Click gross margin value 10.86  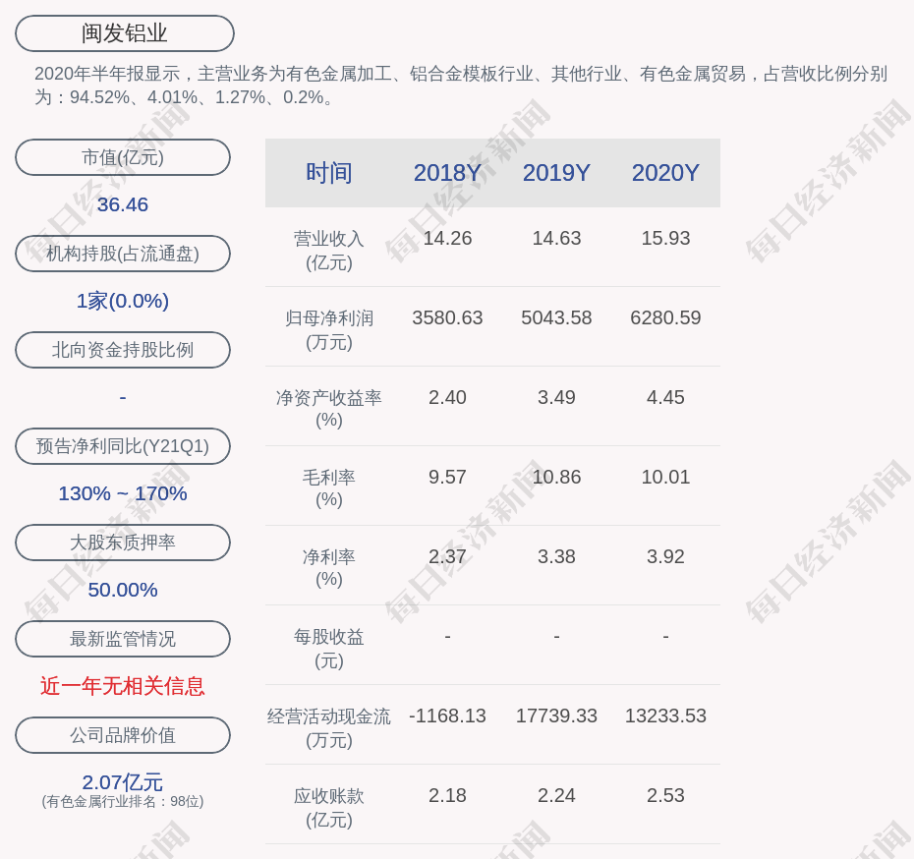coord(556,478)
